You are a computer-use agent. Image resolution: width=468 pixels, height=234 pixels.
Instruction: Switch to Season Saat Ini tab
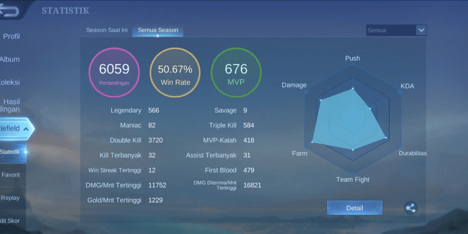click(107, 30)
